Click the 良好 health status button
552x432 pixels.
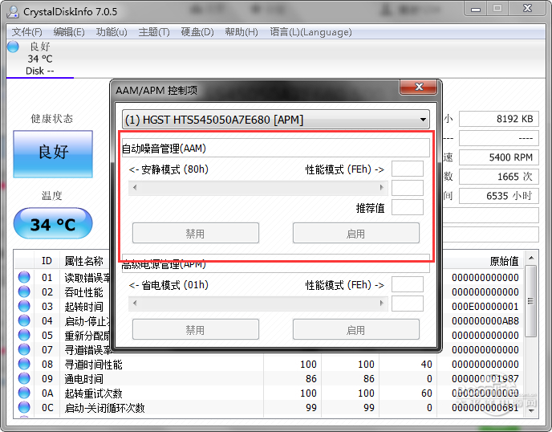[53, 154]
